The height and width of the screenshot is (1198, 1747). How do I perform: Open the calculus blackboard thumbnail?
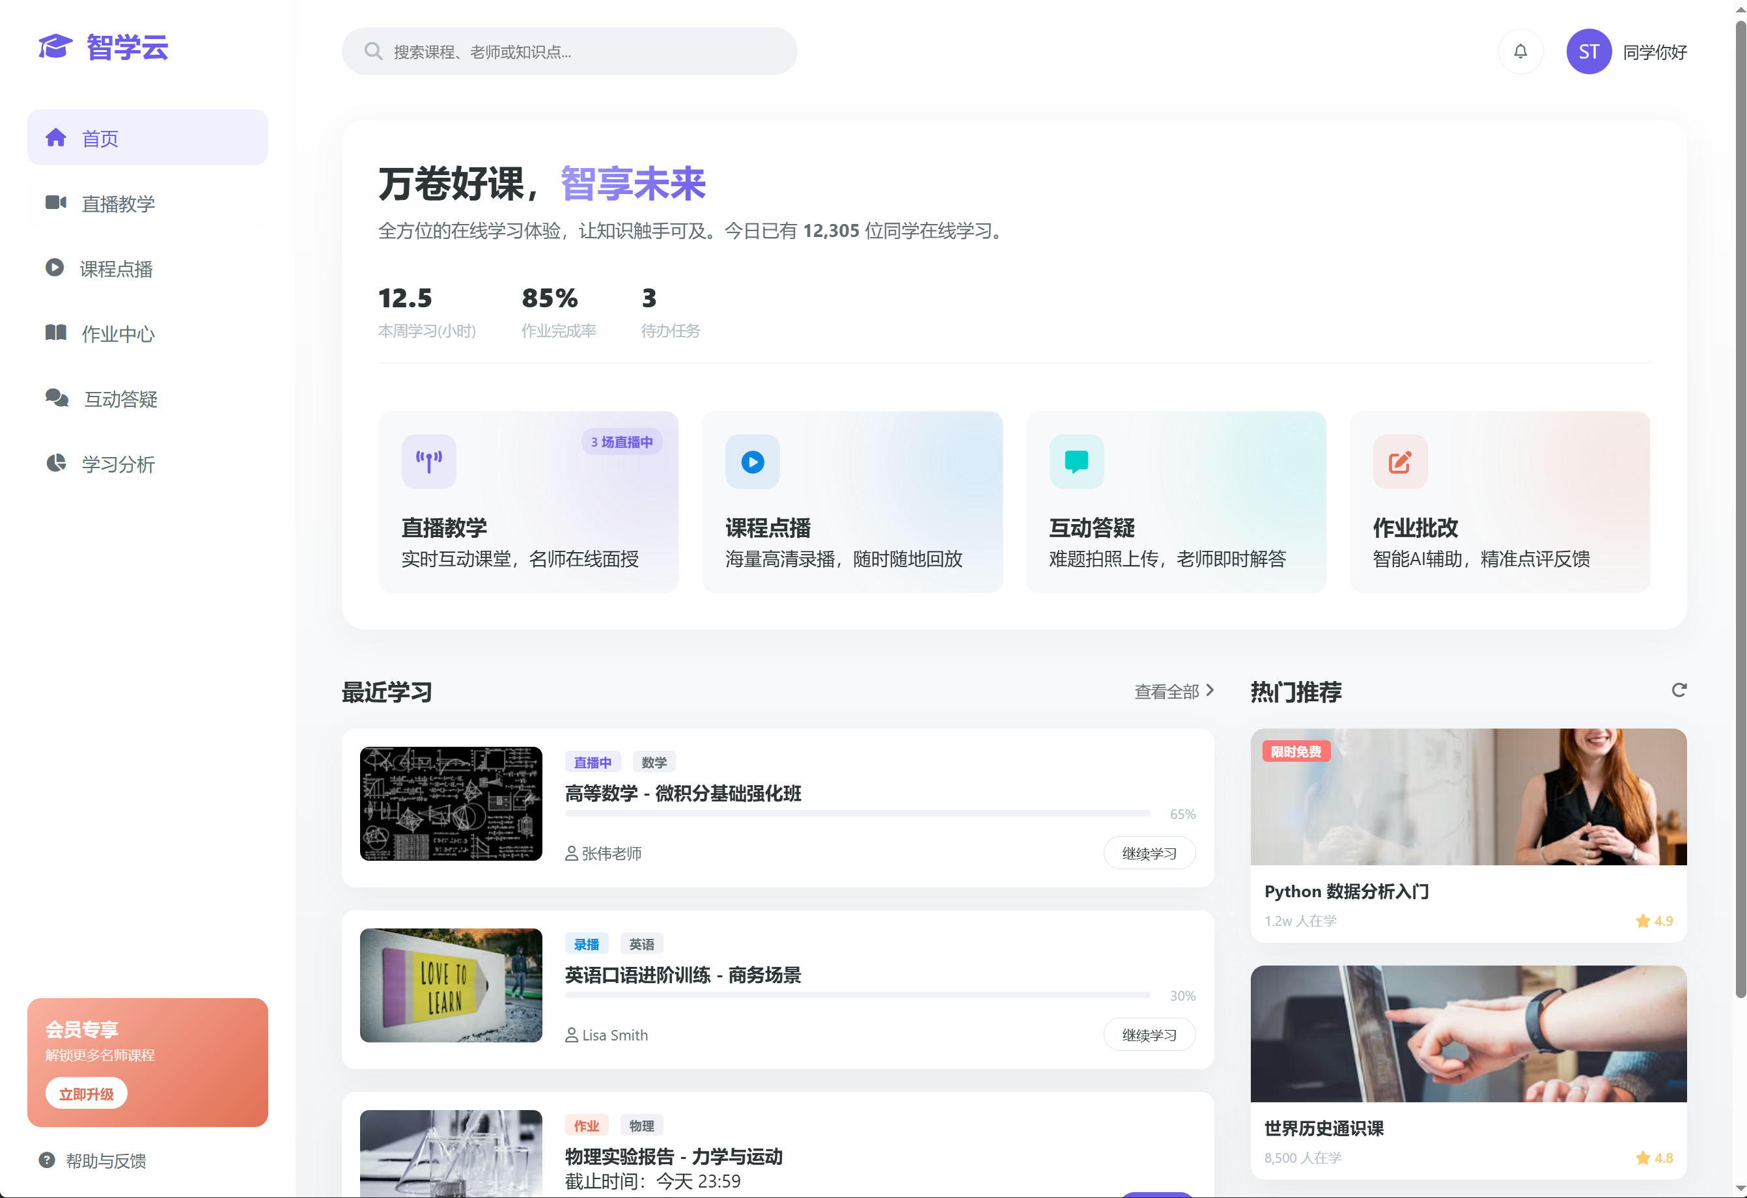[451, 803]
